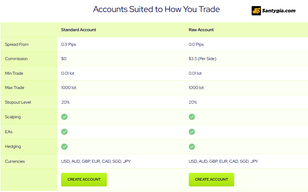Click Raw Account Scalping checkmark icon

pyautogui.click(x=192, y=117)
